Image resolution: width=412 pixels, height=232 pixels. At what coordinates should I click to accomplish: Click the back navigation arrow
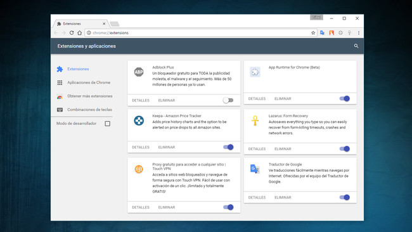56,33
